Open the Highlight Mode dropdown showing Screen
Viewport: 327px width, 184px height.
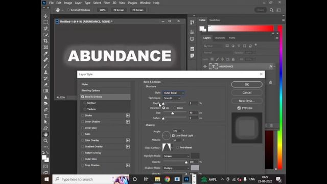coord(176,156)
